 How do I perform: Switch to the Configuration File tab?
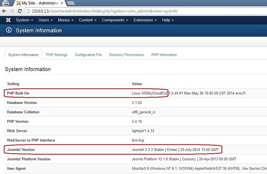coord(88,55)
